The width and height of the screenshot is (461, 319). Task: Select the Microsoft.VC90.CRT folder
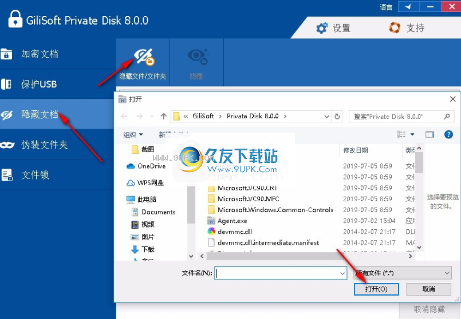click(243, 188)
